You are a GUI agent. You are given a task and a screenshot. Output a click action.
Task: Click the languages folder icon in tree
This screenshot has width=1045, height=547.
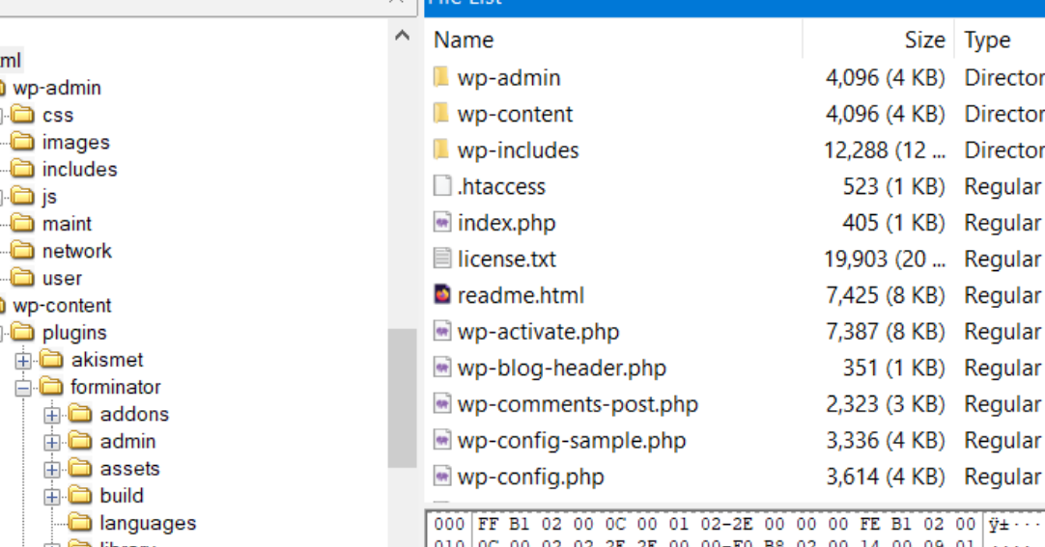80,523
